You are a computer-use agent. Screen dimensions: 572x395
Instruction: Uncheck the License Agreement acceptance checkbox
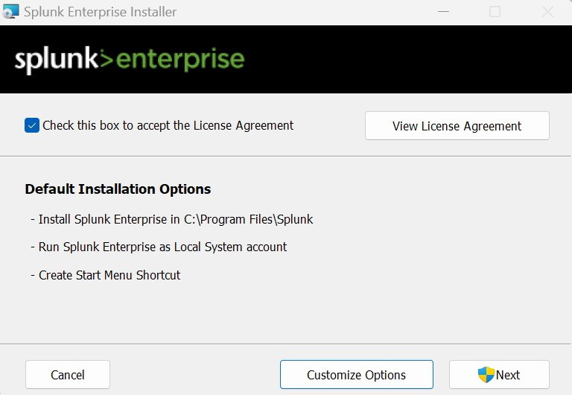click(x=32, y=126)
